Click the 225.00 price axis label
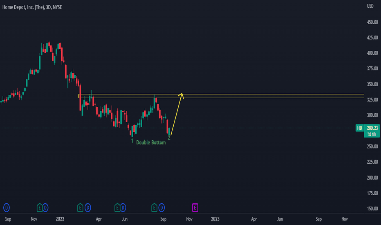The width and height of the screenshot is (381, 225). coord(372,162)
